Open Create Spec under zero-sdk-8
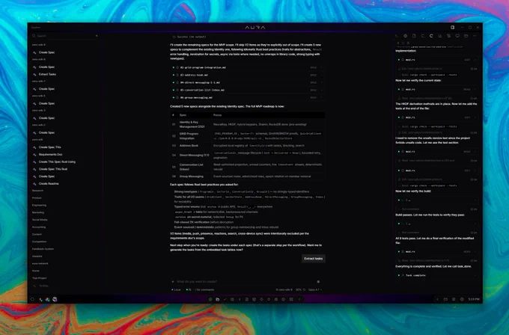 pyautogui.click(x=46, y=67)
